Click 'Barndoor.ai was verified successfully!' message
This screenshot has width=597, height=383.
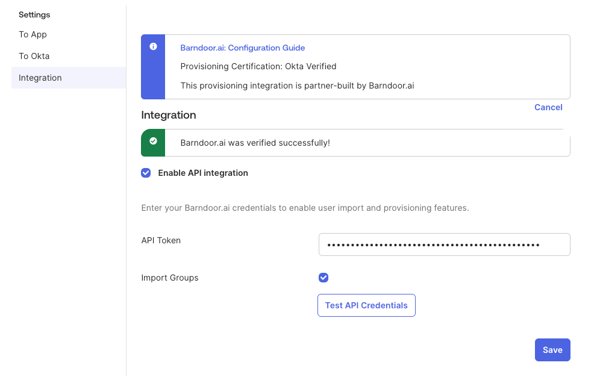point(255,143)
